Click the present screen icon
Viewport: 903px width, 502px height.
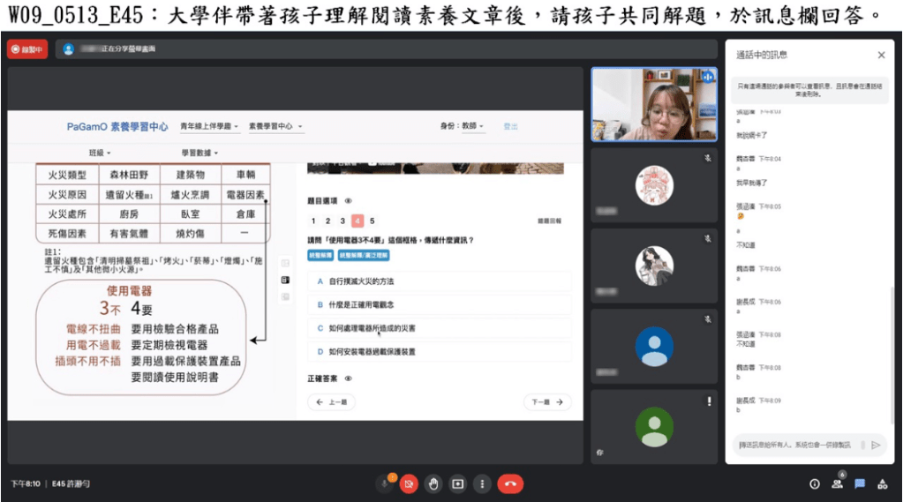click(x=457, y=483)
